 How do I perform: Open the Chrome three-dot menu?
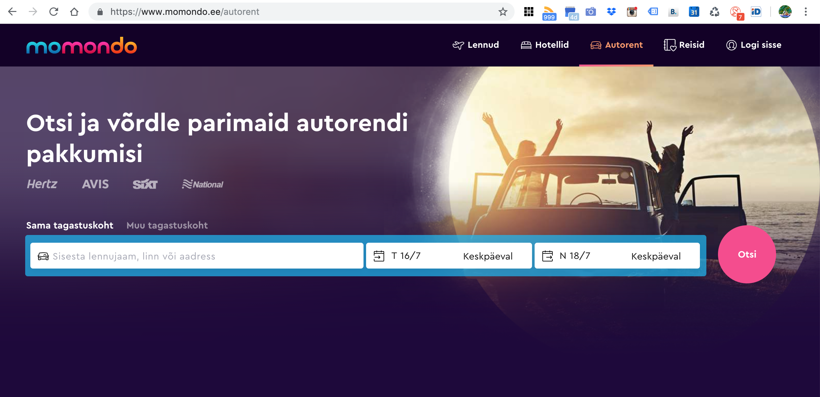[806, 12]
